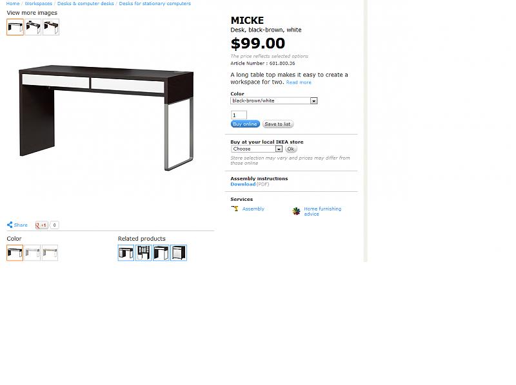Viewport: 516px width, 385px height.
Task: Choose the white desk color swatch
Action: tap(32, 253)
